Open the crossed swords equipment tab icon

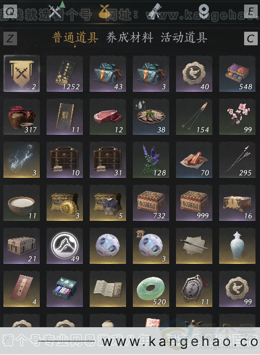coord(55,11)
